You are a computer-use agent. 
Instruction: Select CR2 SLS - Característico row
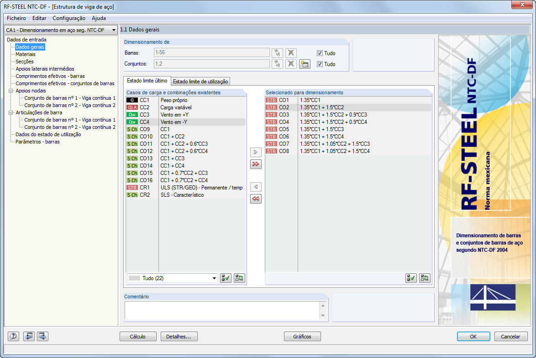tap(186, 195)
